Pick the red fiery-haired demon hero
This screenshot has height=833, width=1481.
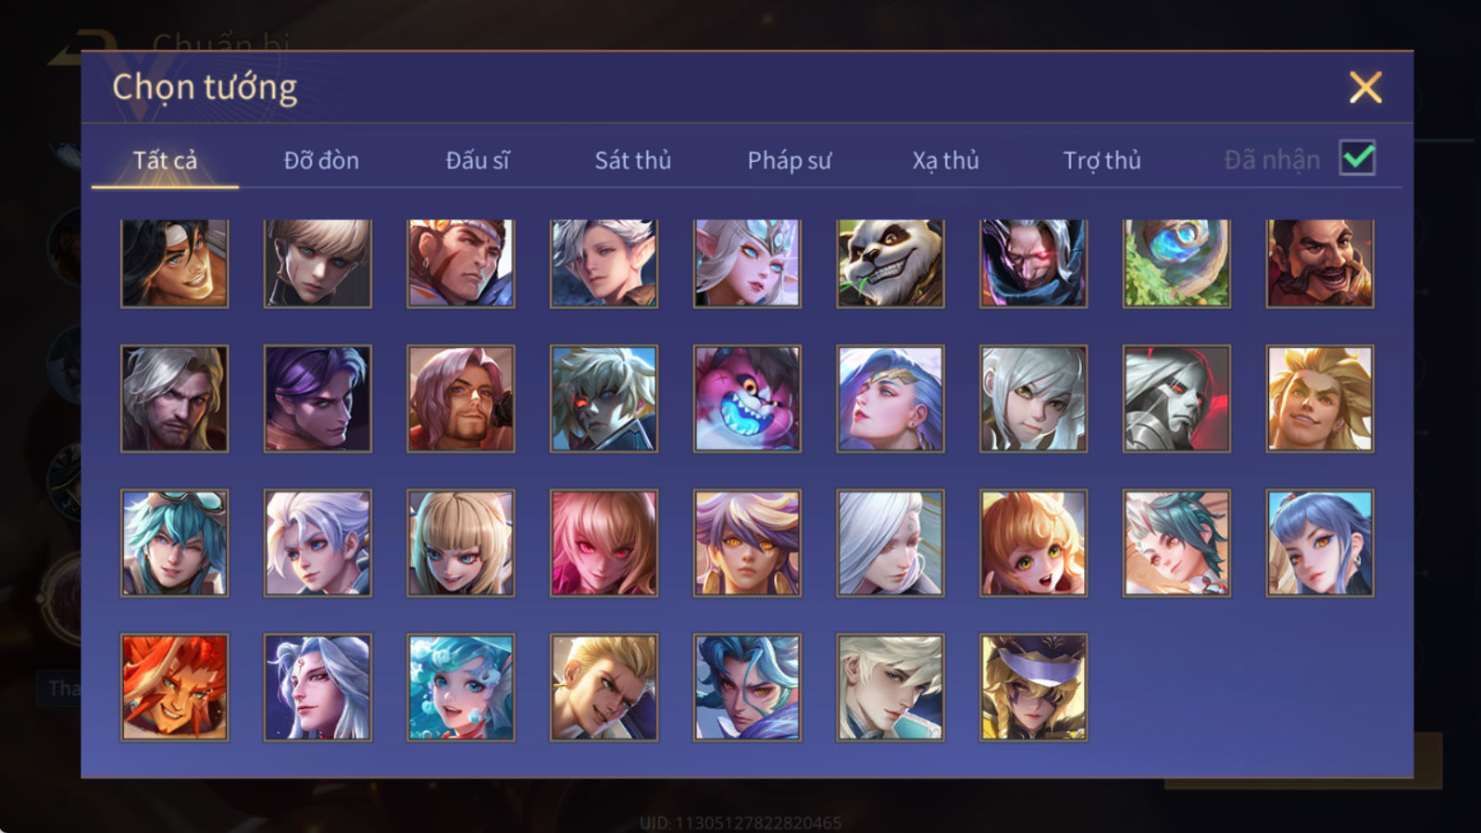(x=174, y=688)
